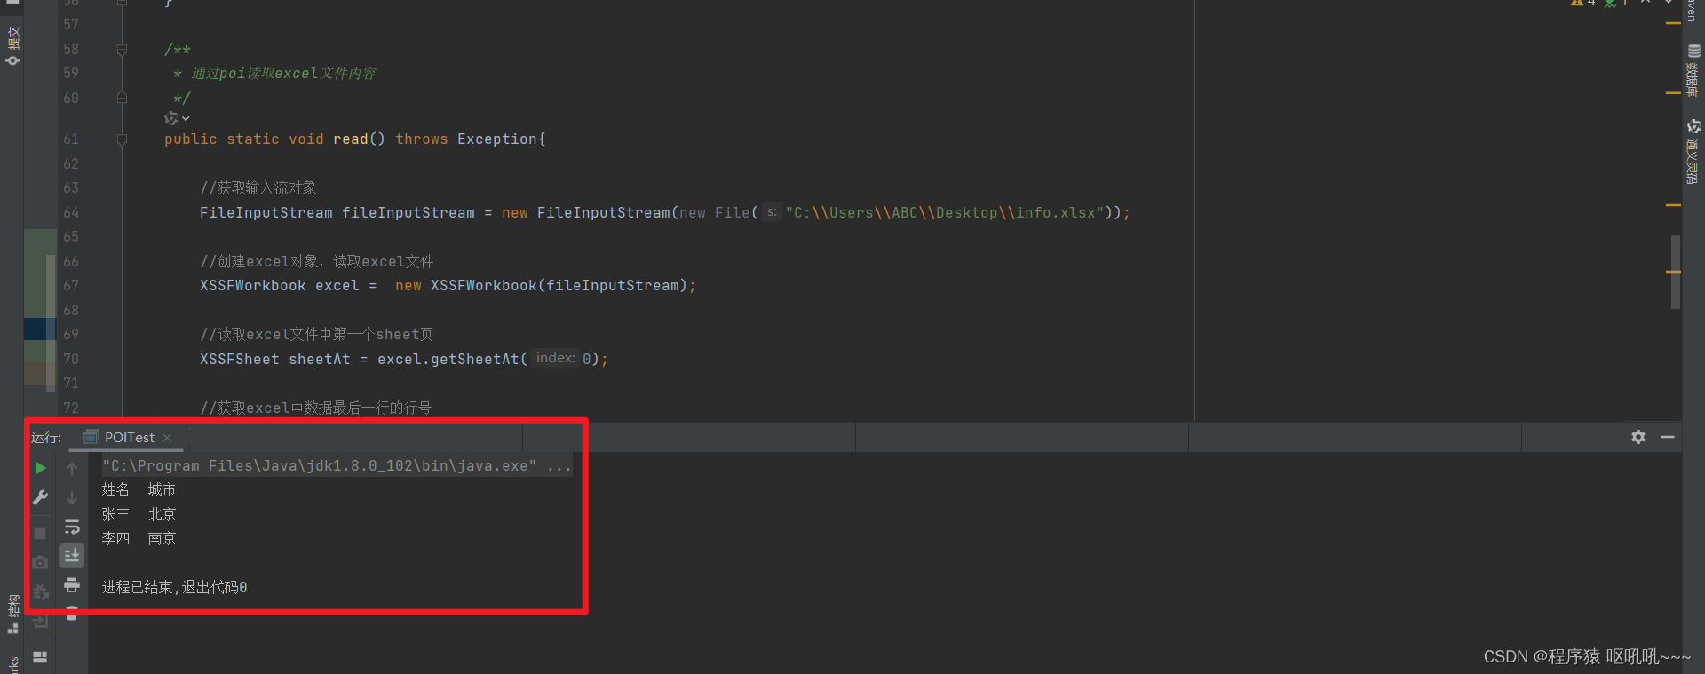Click the camera thread dump icon
Image resolution: width=1705 pixels, height=674 pixels.
[x=40, y=563]
